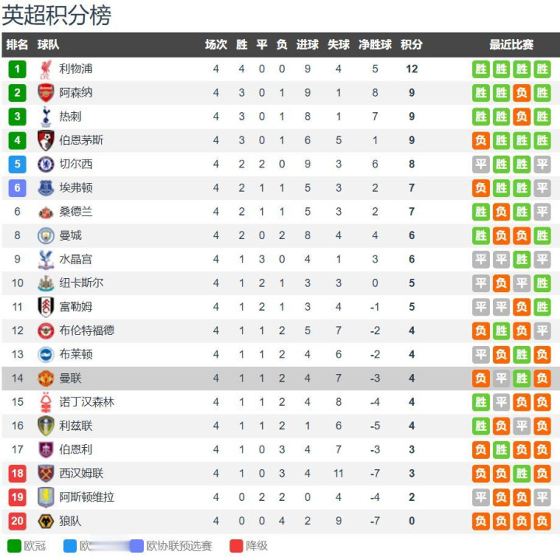
Task: Sort by 净胜球 column header
Action: click(375, 45)
